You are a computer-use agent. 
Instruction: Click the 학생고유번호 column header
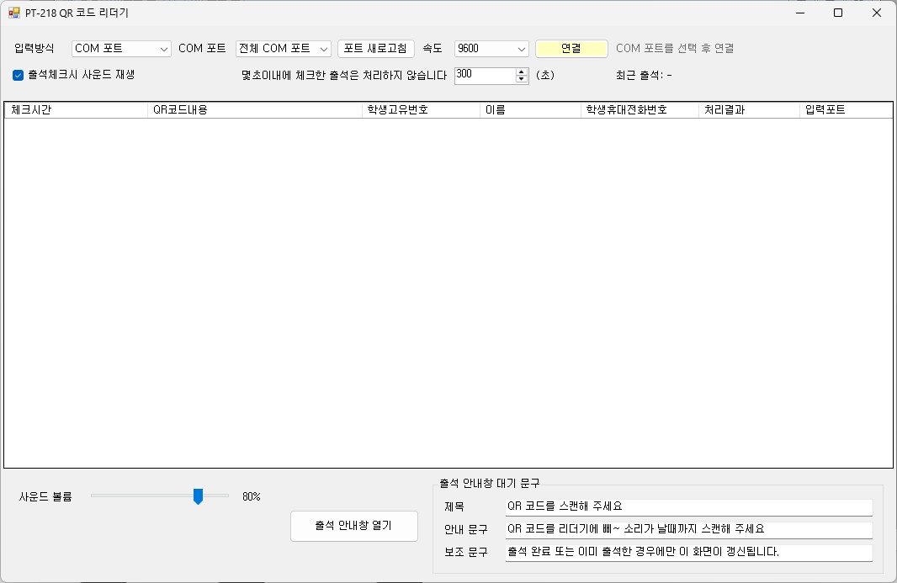point(421,110)
